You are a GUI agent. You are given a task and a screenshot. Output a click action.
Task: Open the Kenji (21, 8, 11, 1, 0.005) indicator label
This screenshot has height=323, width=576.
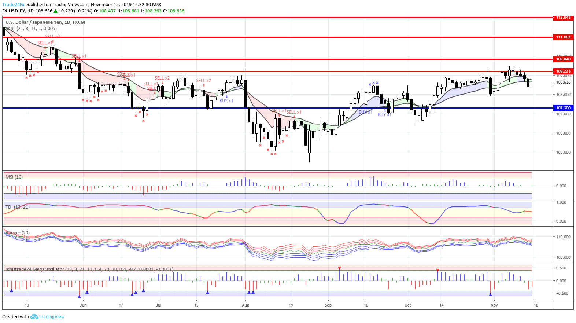click(x=31, y=29)
